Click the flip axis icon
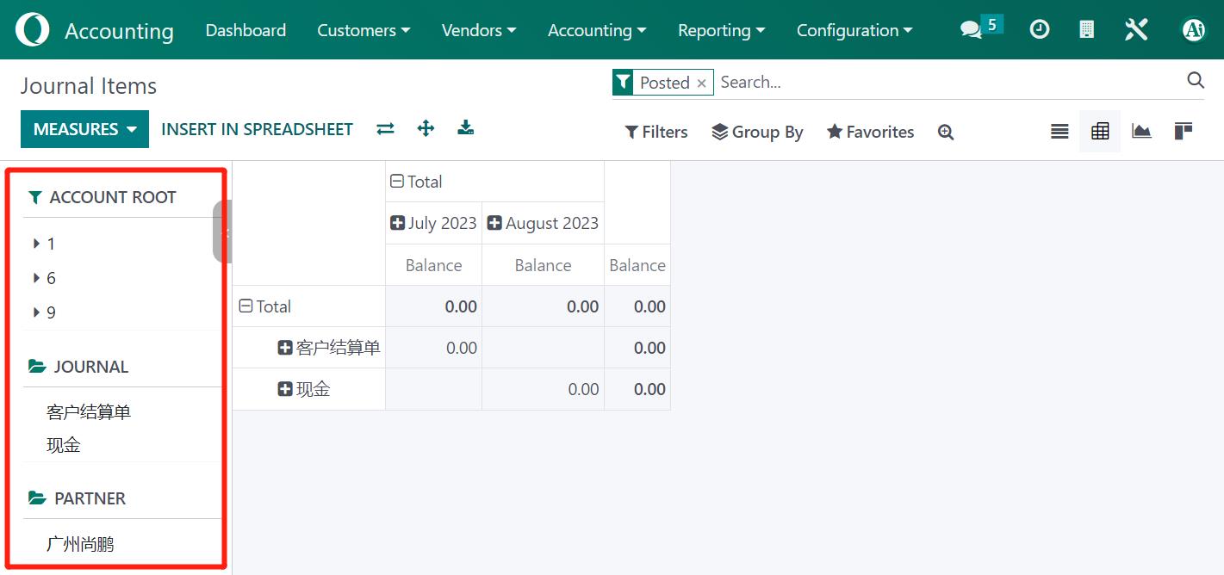Image resolution: width=1224 pixels, height=575 pixels. coord(385,129)
